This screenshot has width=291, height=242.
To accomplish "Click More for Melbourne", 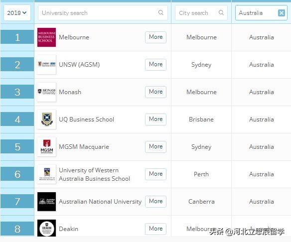I will (x=155, y=37).
